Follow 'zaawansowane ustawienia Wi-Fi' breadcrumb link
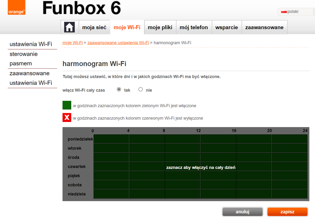The width and height of the screenshot is (315, 219). [x=118, y=43]
